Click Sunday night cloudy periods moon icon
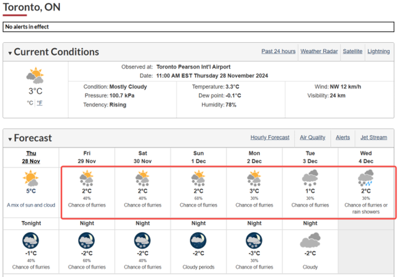Image resolution: width=398 pixels, height=277 pixels. [x=198, y=240]
